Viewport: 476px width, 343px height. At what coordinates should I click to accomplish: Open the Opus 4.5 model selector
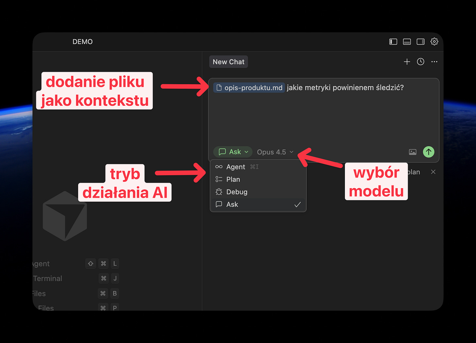(275, 152)
